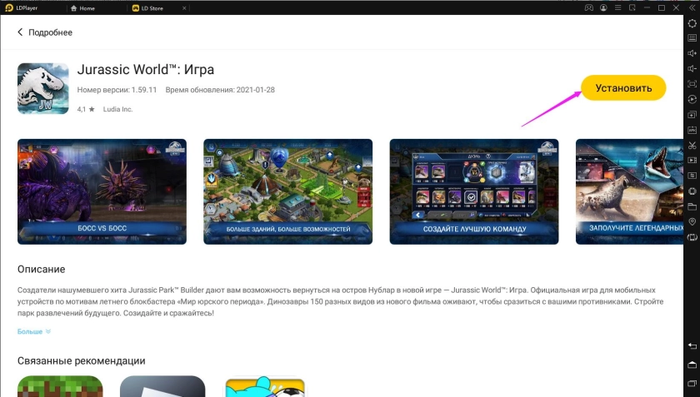Click the yellow Установить install button
This screenshot has width=700, height=397.
(622, 87)
